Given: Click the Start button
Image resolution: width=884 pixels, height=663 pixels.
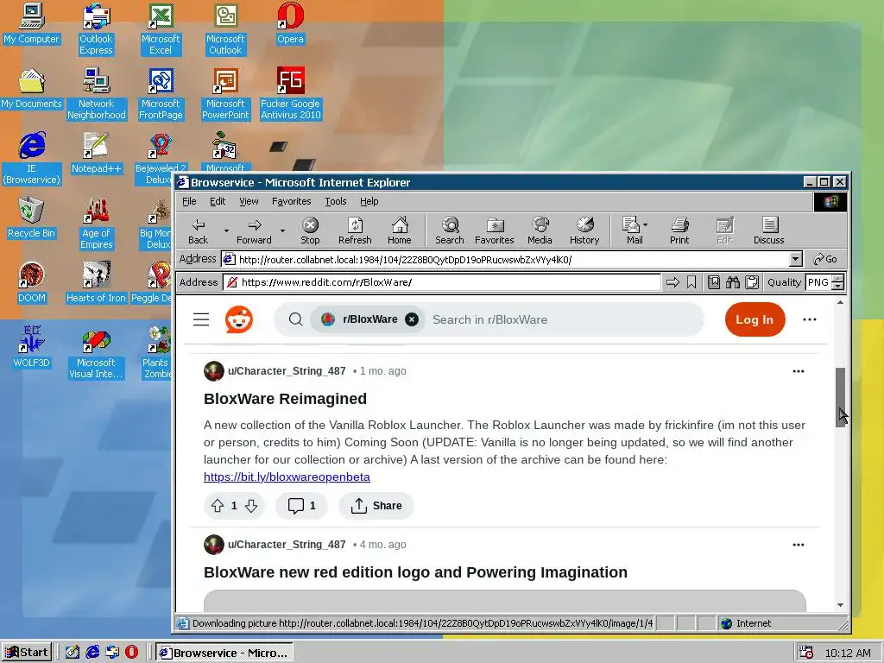Looking at the screenshot, I should tap(27, 653).
